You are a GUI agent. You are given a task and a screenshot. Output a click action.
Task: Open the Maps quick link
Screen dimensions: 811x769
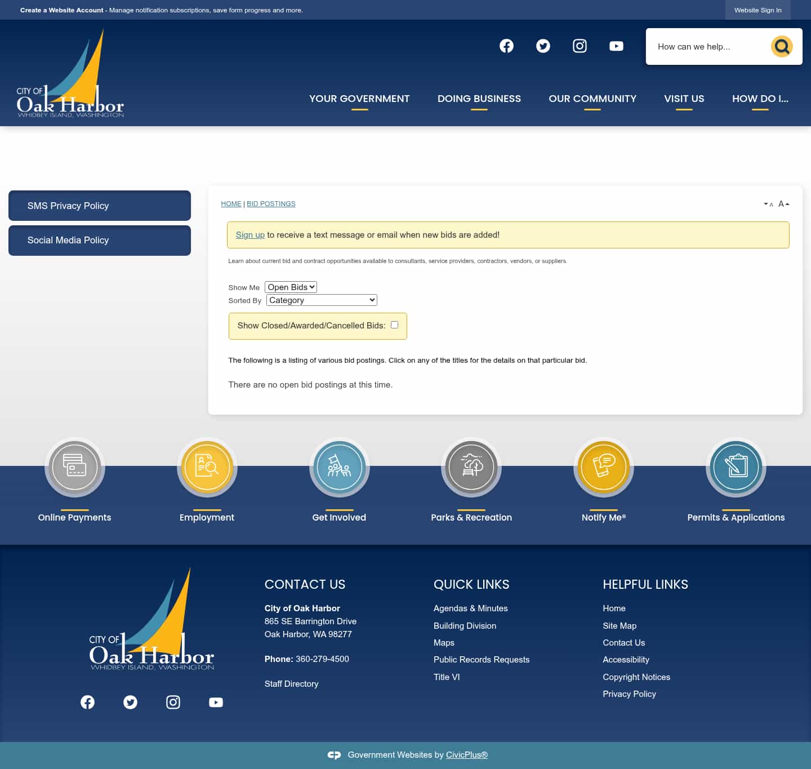pos(444,643)
